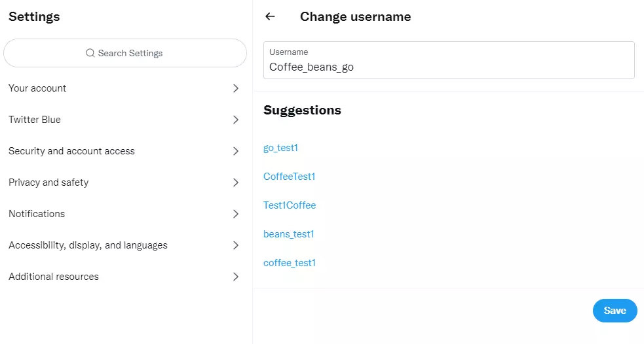
Task: Choose the go_test1 username suggestion
Action: coord(280,148)
